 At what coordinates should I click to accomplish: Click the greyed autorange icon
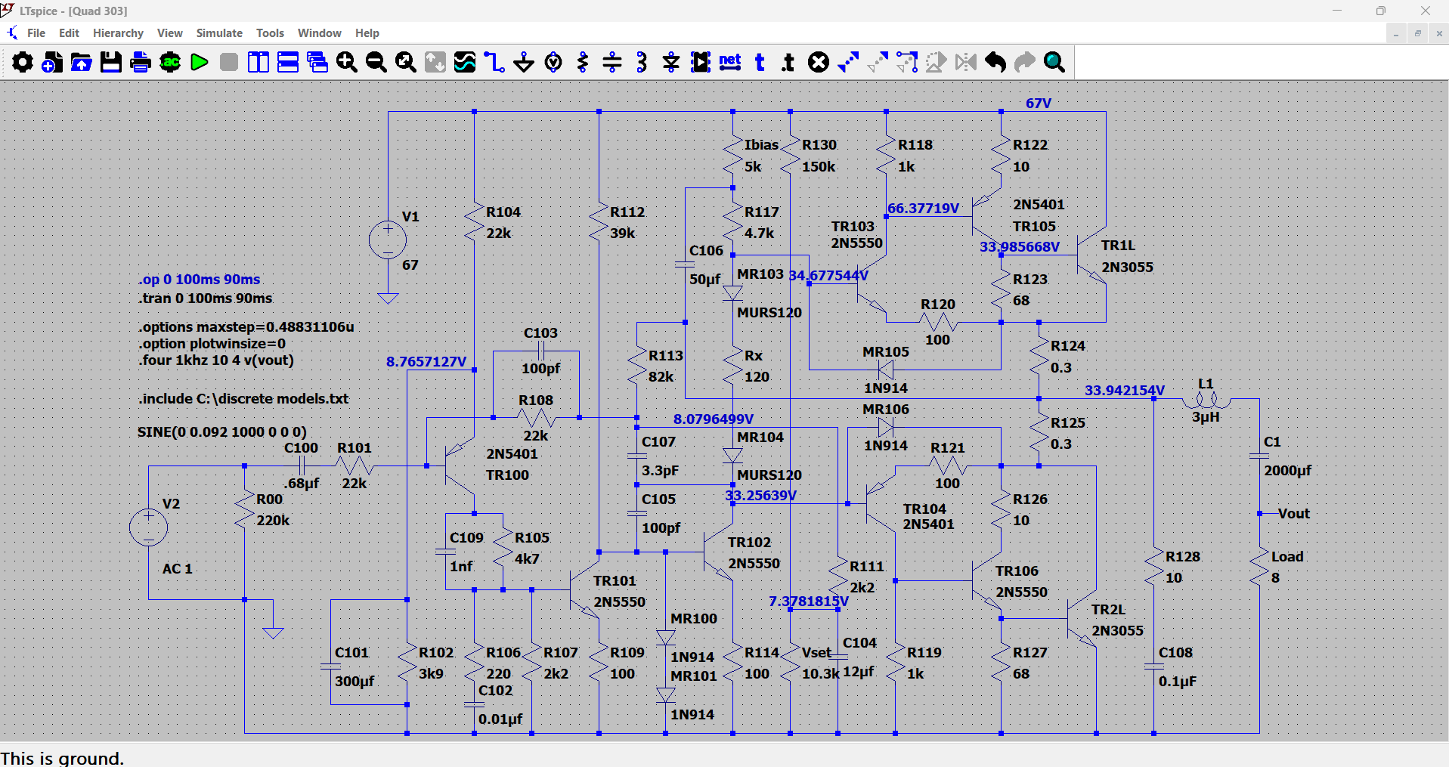(435, 62)
